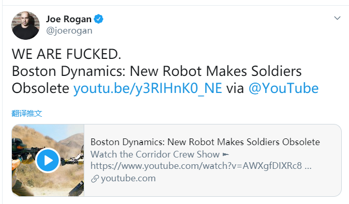
Task: Click the @joerogan handle
Action: pos(69,30)
